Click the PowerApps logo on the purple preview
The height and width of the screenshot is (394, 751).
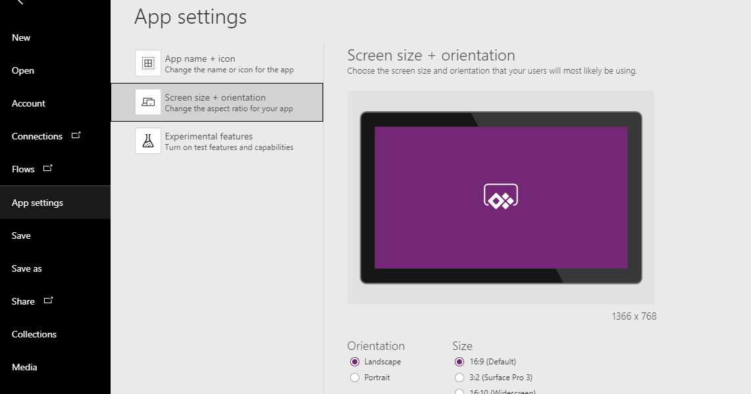[501, 195]
